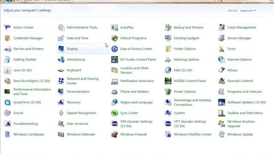Image resolution: width=274 pixels, height=154 pixels.
Task: Open the Display monitor icon
Action: (x=61, y=49)
